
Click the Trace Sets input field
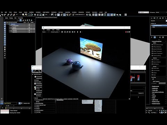pyautogui.click(x=158, y=79)
